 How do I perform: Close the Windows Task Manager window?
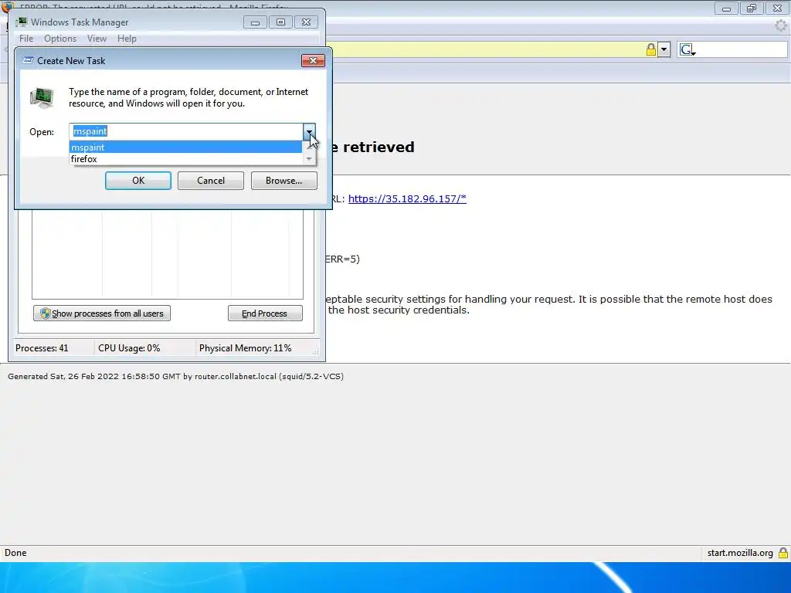[x=306, y=22]
